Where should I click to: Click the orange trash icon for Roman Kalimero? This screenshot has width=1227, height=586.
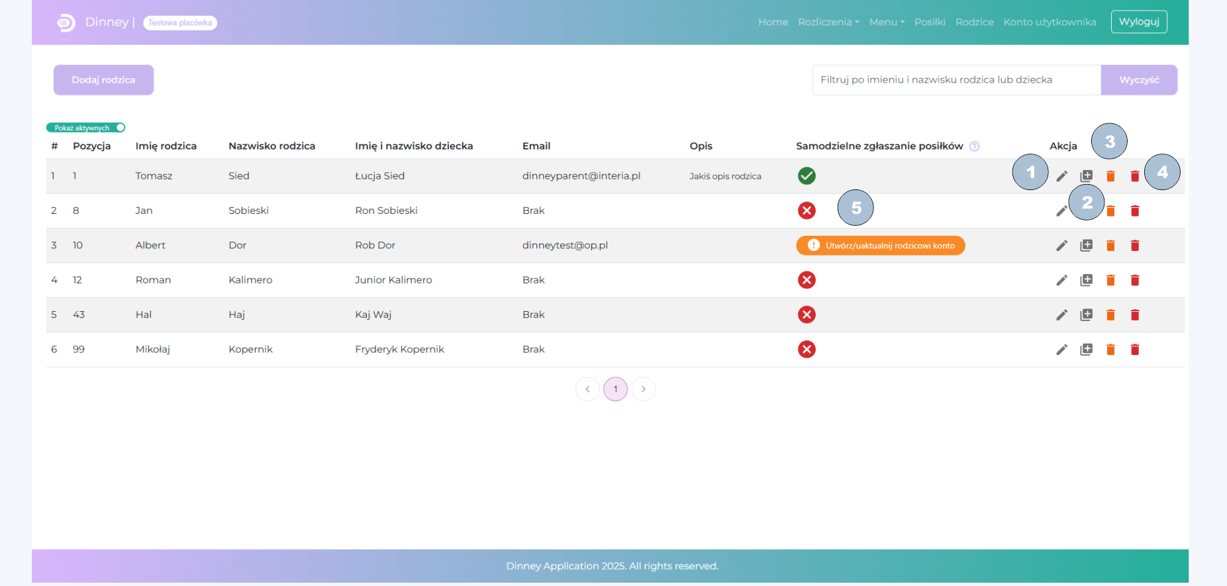pyautogui.click(x=1110, y=280)
